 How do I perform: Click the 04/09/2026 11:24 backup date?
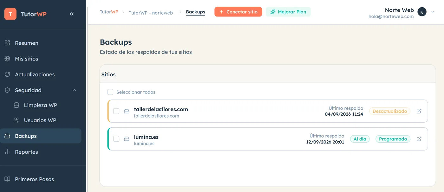(344, 114)
